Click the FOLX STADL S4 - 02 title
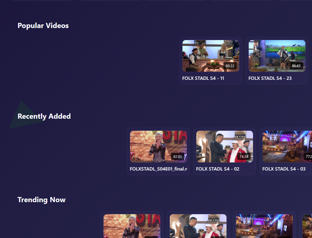Image resolution: width=312 pixels, height=238 pixels. point(218,169)
